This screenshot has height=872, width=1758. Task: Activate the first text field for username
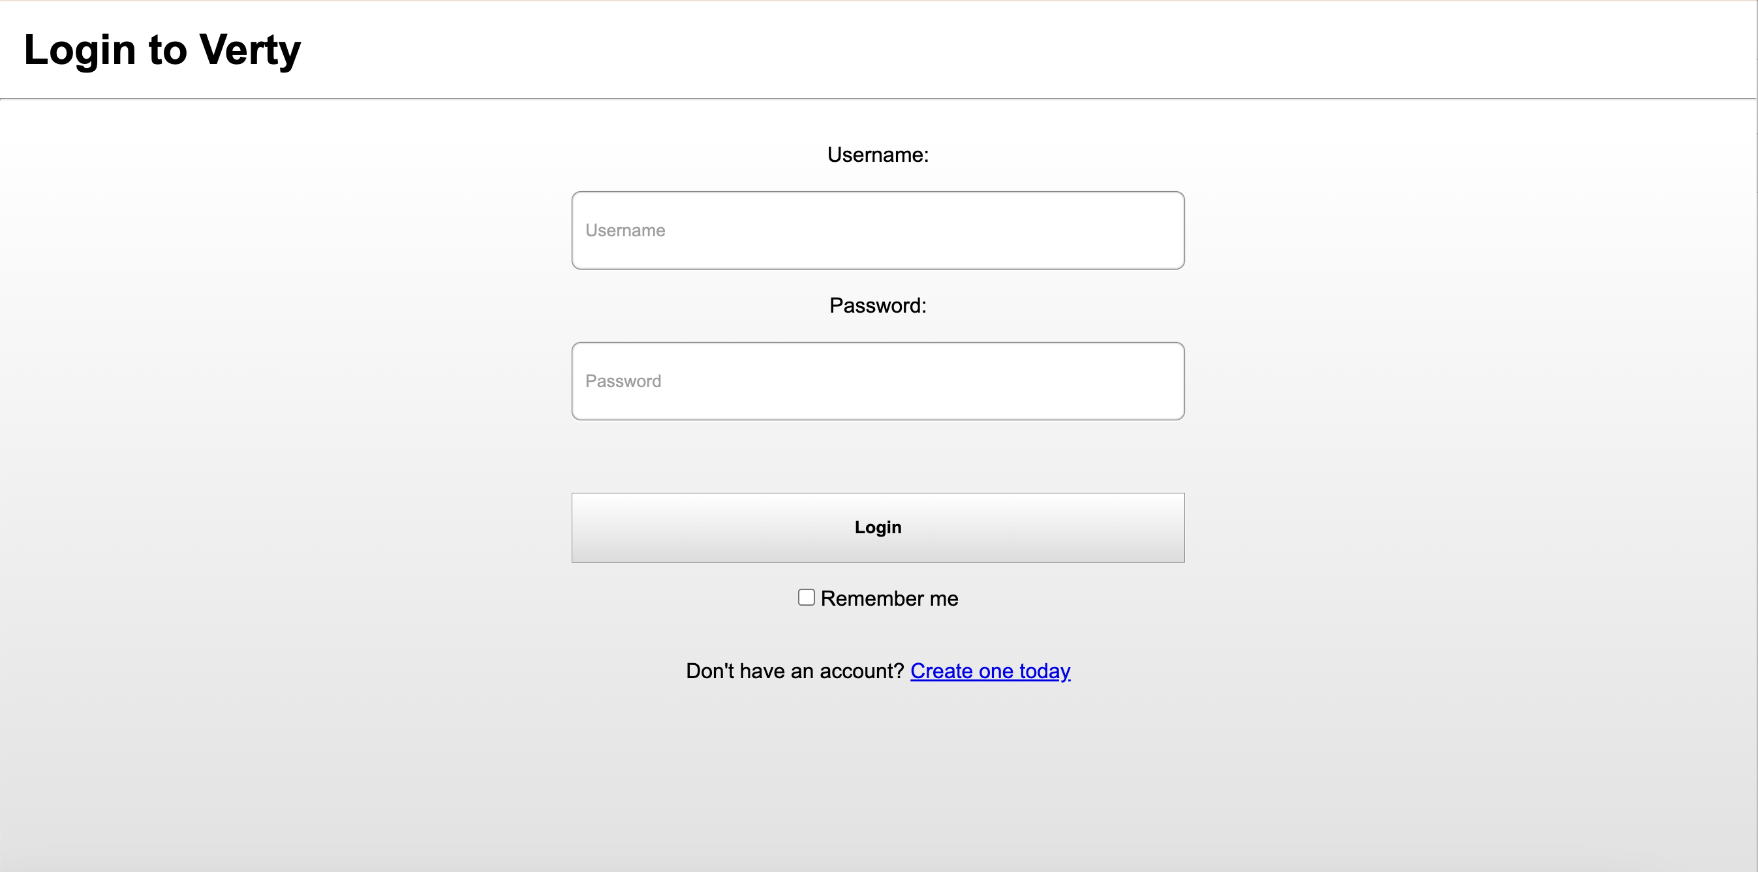(x=878, y=230)
